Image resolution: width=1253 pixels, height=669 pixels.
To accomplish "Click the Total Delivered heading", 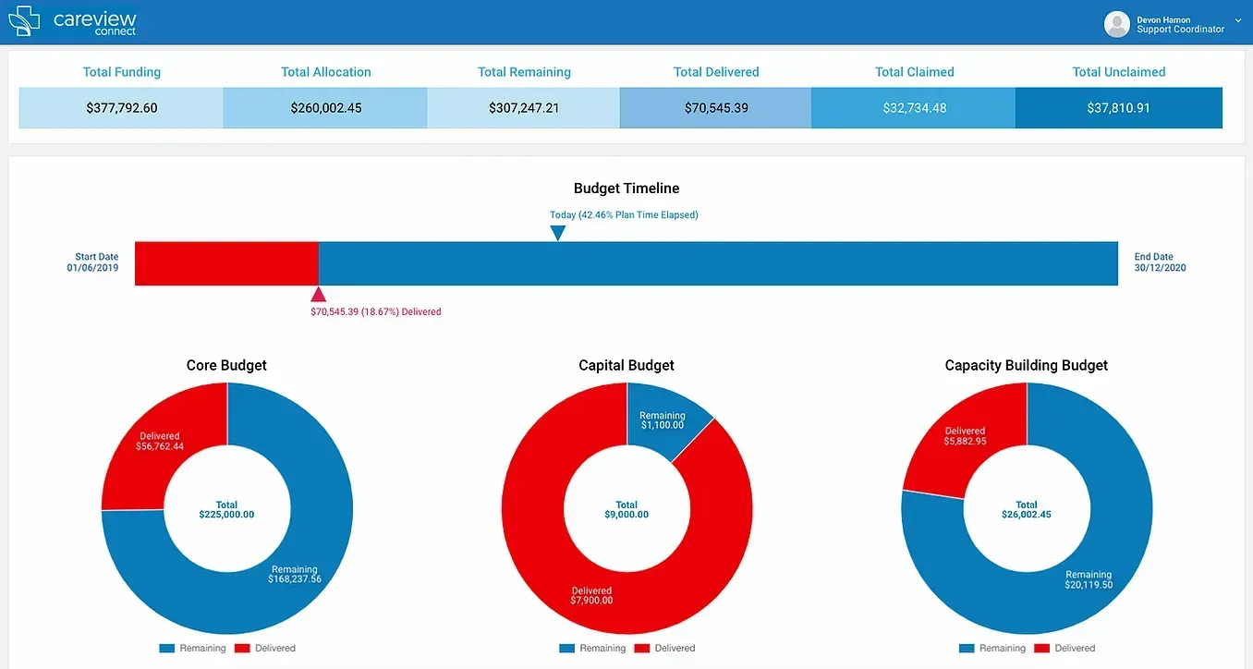I will 716,72.
